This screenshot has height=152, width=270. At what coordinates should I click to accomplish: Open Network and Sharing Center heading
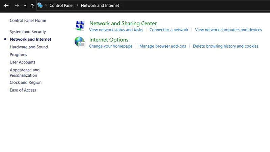coord(123,23)
